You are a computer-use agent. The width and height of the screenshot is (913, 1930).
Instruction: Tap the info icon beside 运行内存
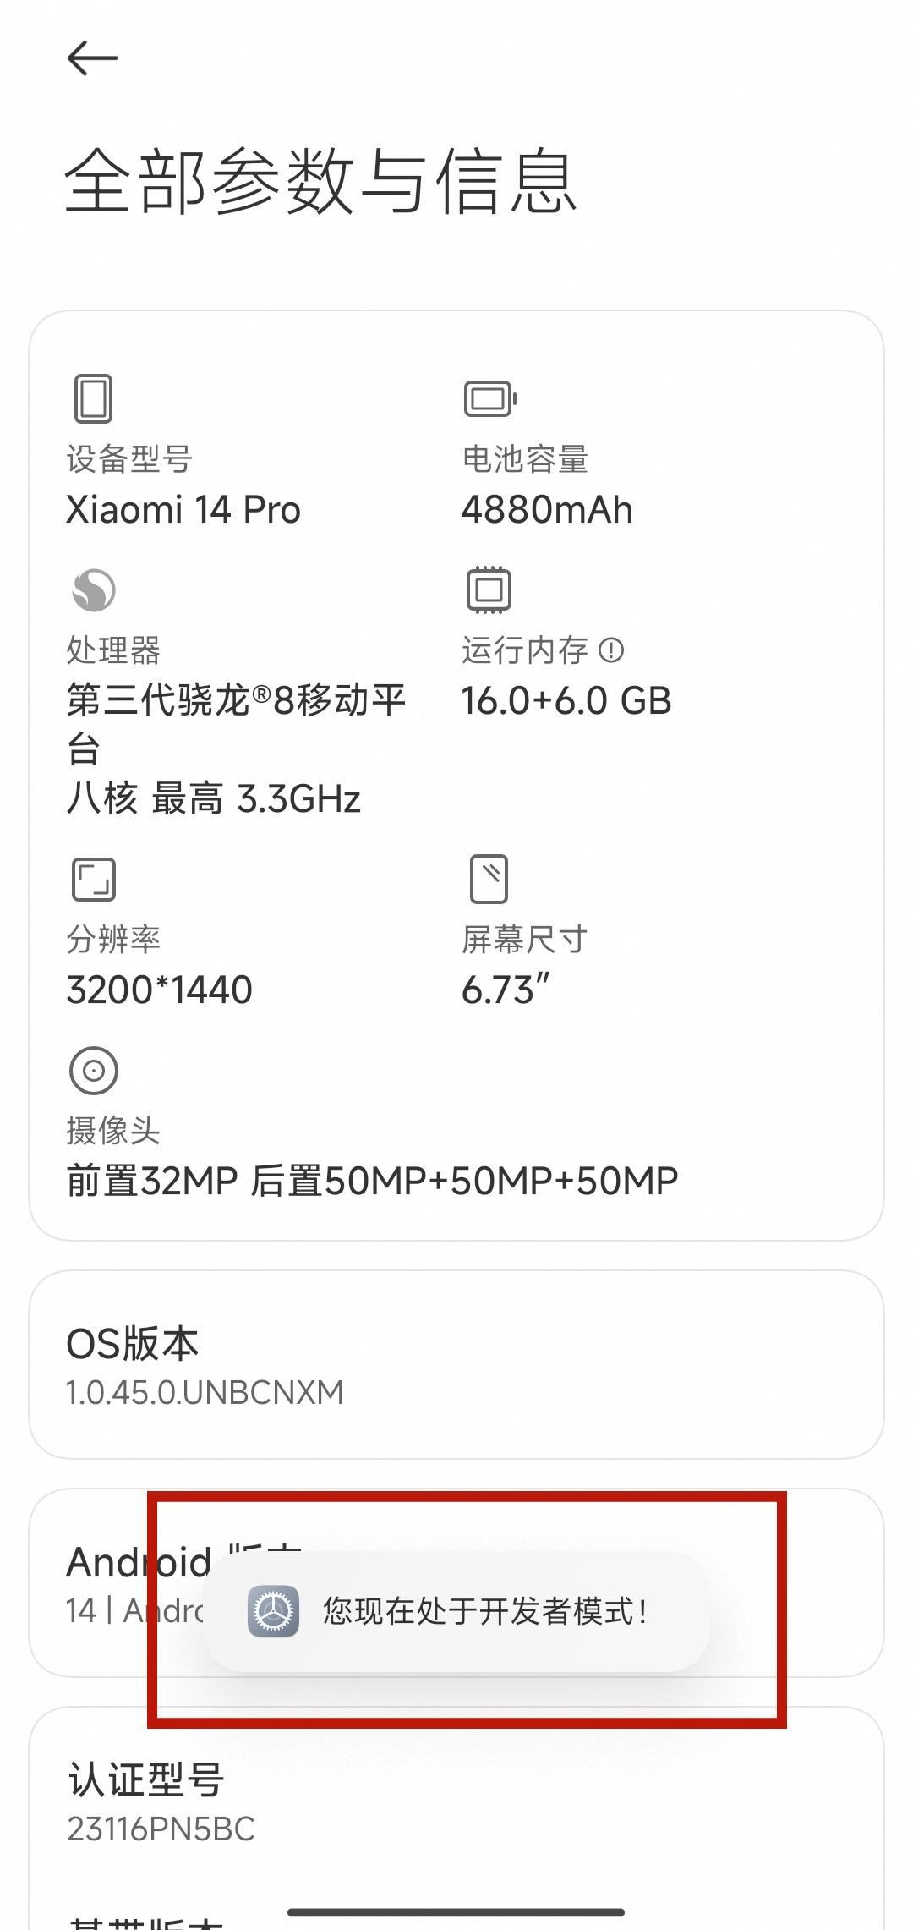[610, 650]
